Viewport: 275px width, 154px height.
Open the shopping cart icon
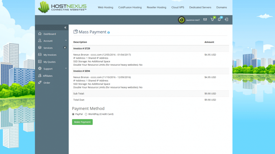212,19
